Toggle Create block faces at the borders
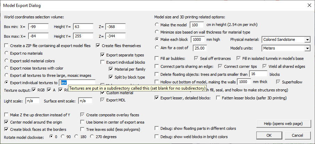Viewport: 315px width, 144px height. pyautogui.click(x=7, y=129)
